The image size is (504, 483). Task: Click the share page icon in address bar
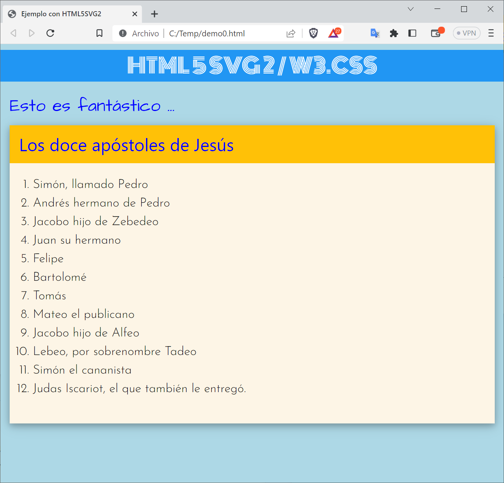point(291,34)
